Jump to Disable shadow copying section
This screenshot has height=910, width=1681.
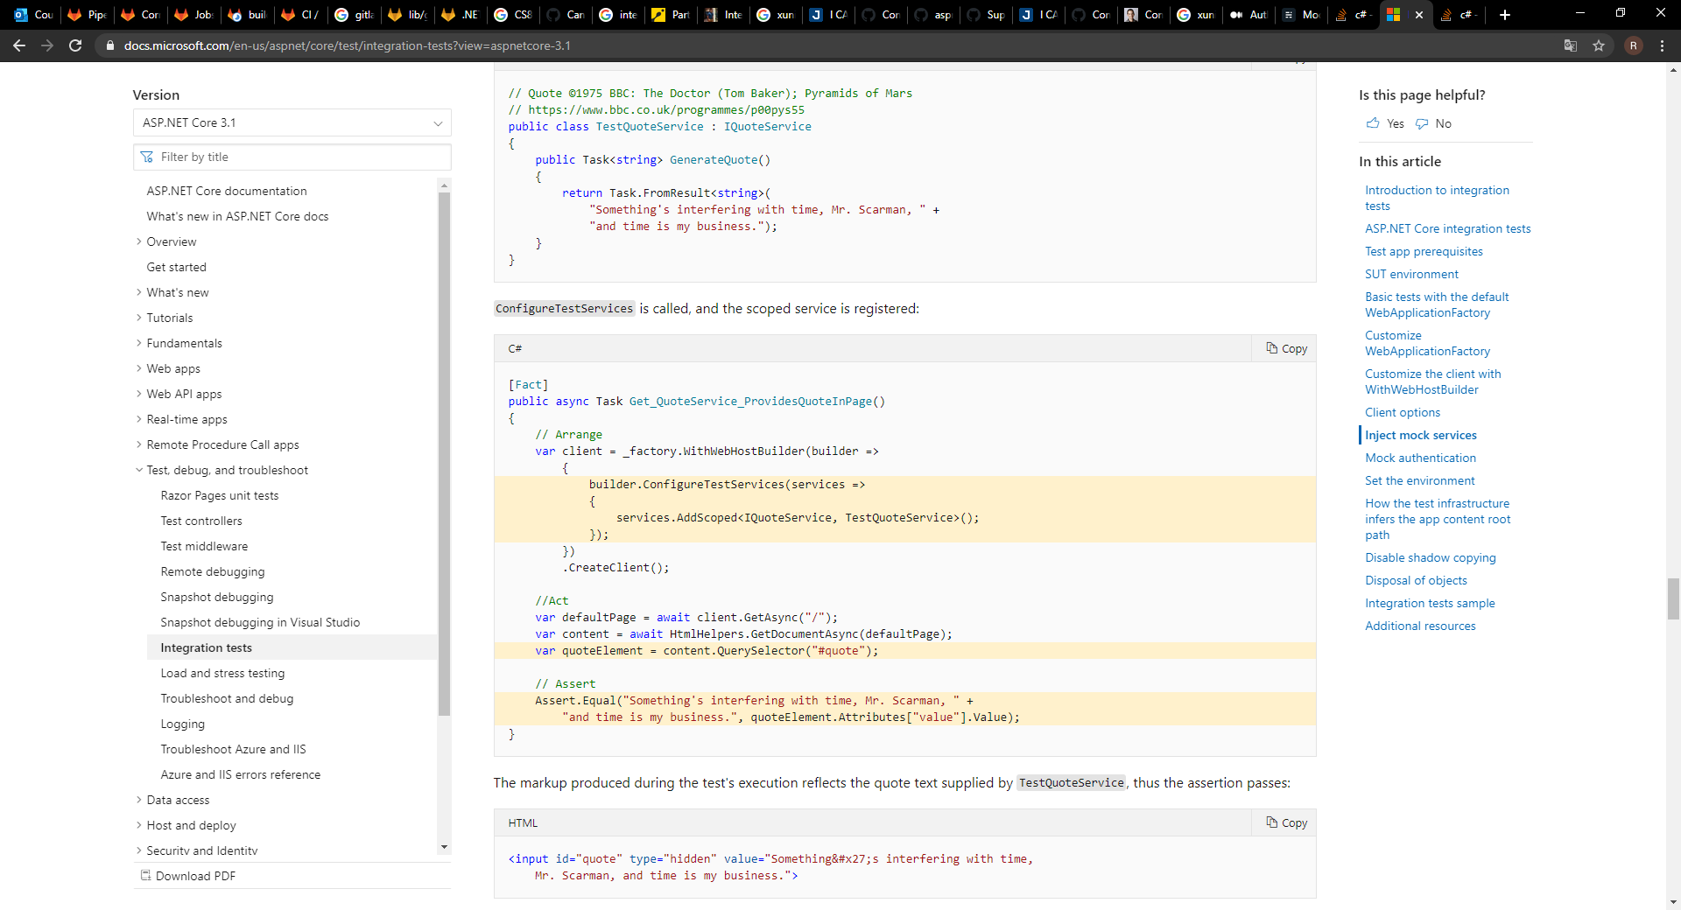[x=1431, y=557]
